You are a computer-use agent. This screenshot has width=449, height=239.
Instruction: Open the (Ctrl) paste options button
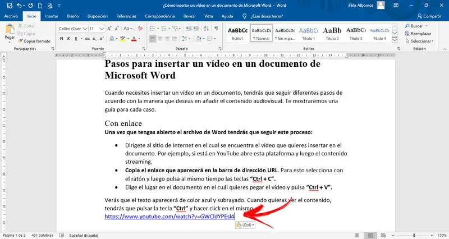click(245, 225)
